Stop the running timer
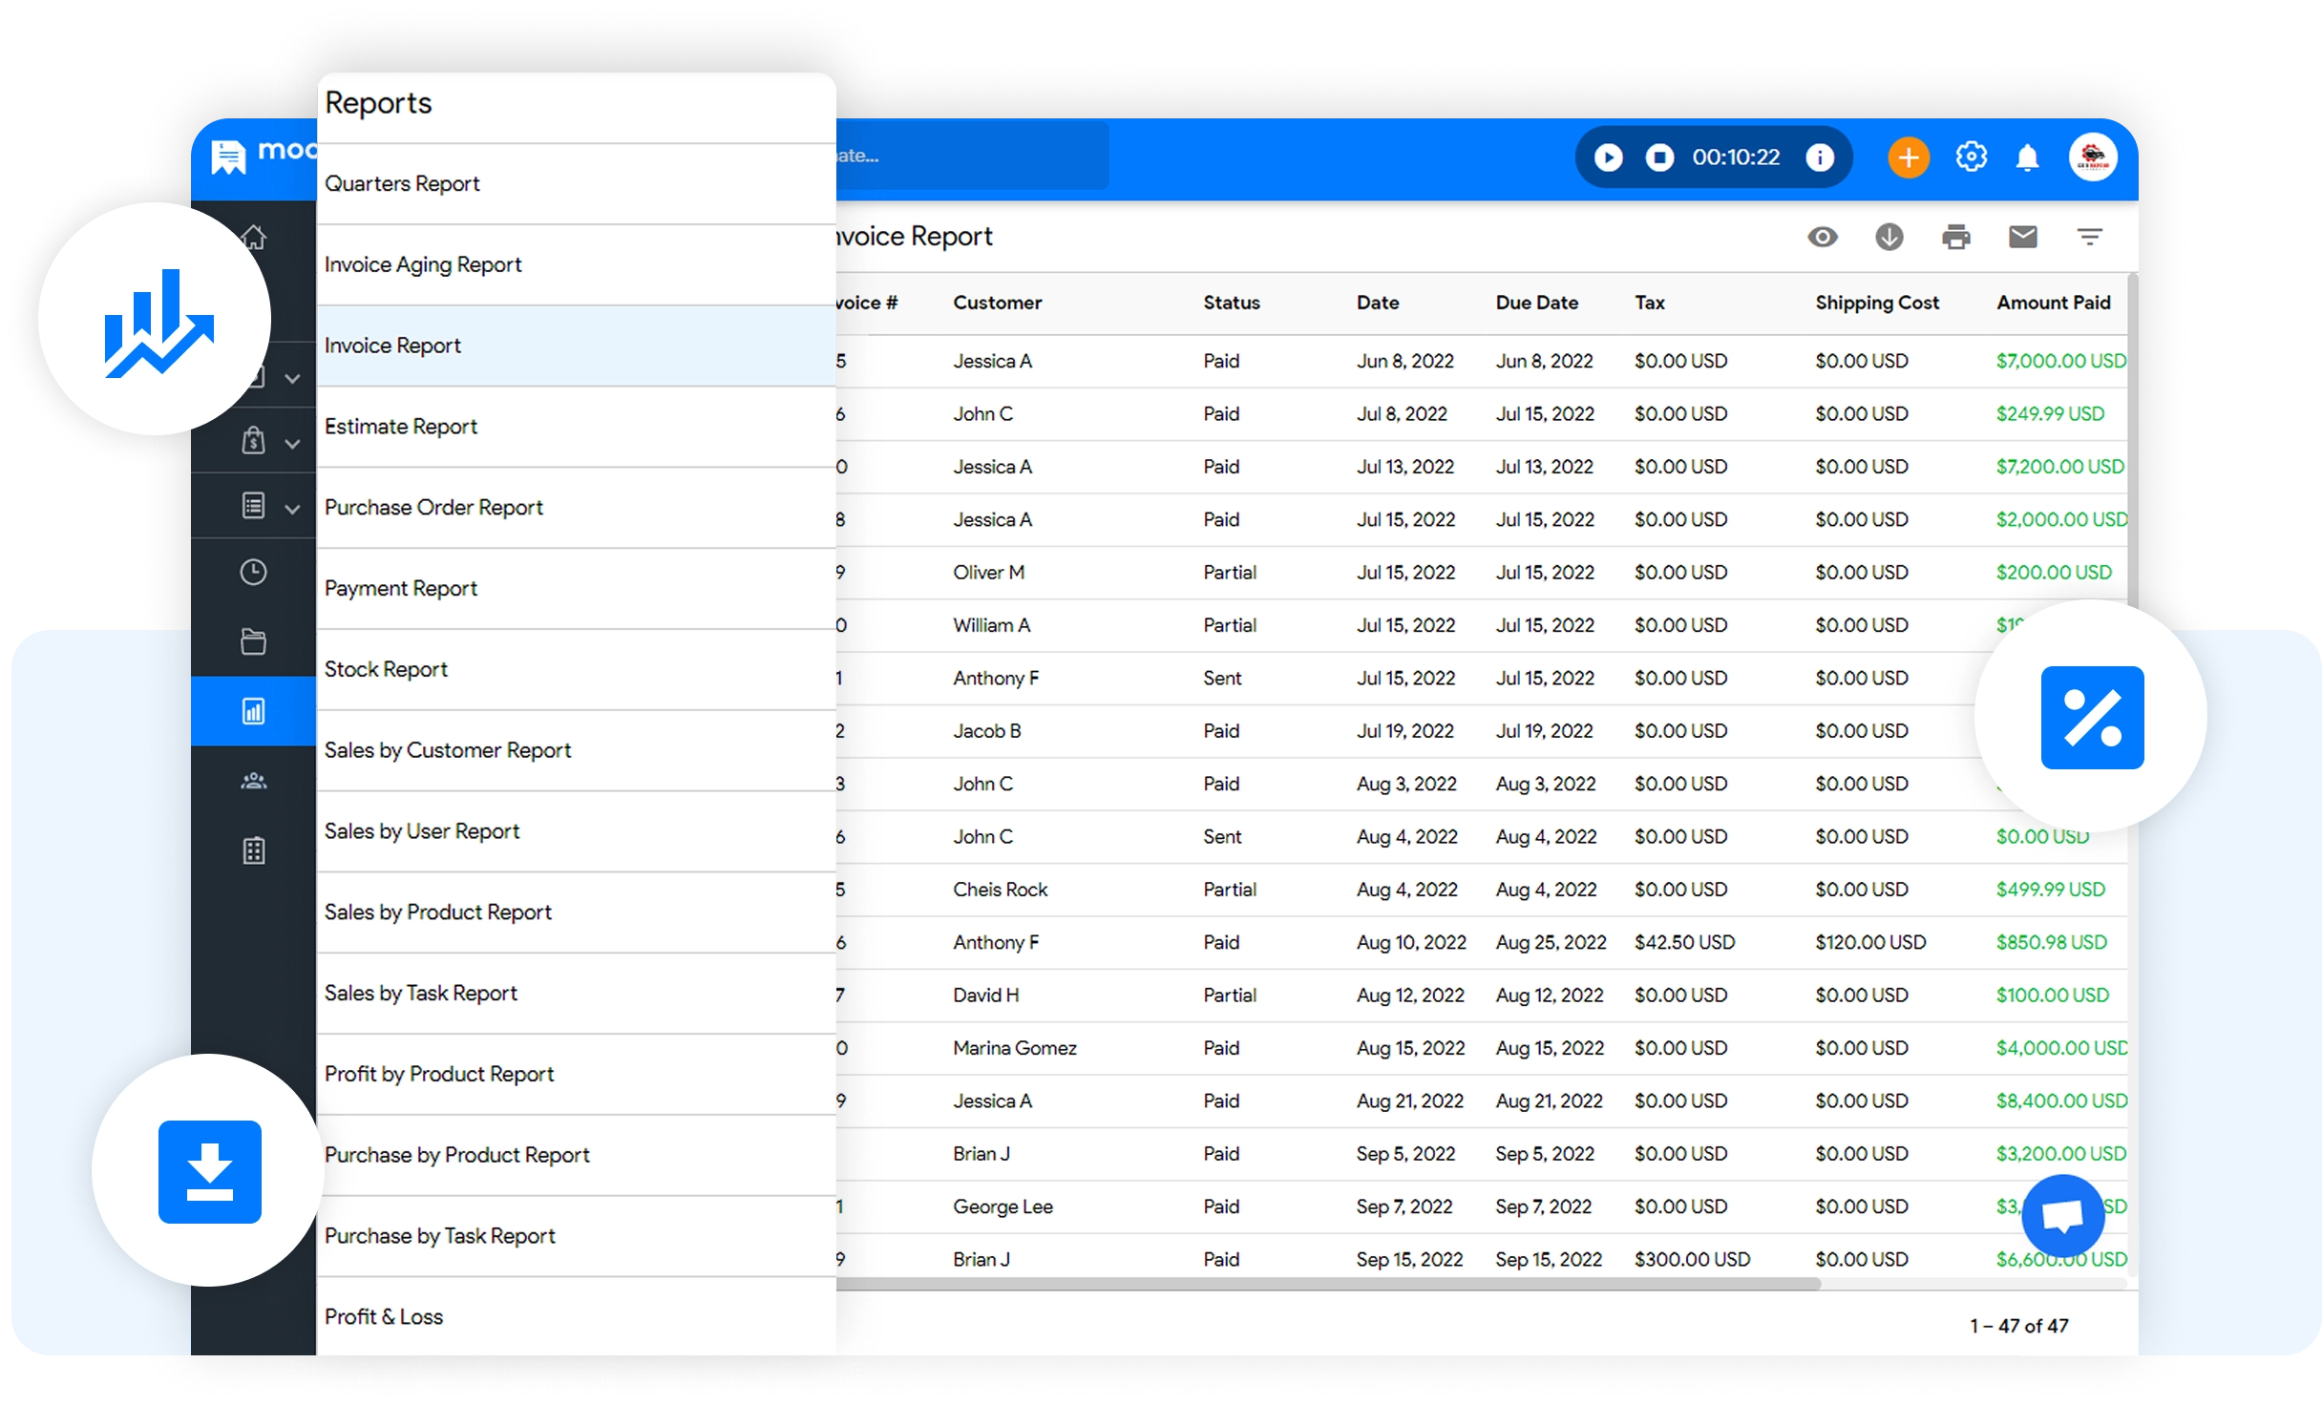The height and width of the screenshot is (1405, 2322). (1659, 157)
